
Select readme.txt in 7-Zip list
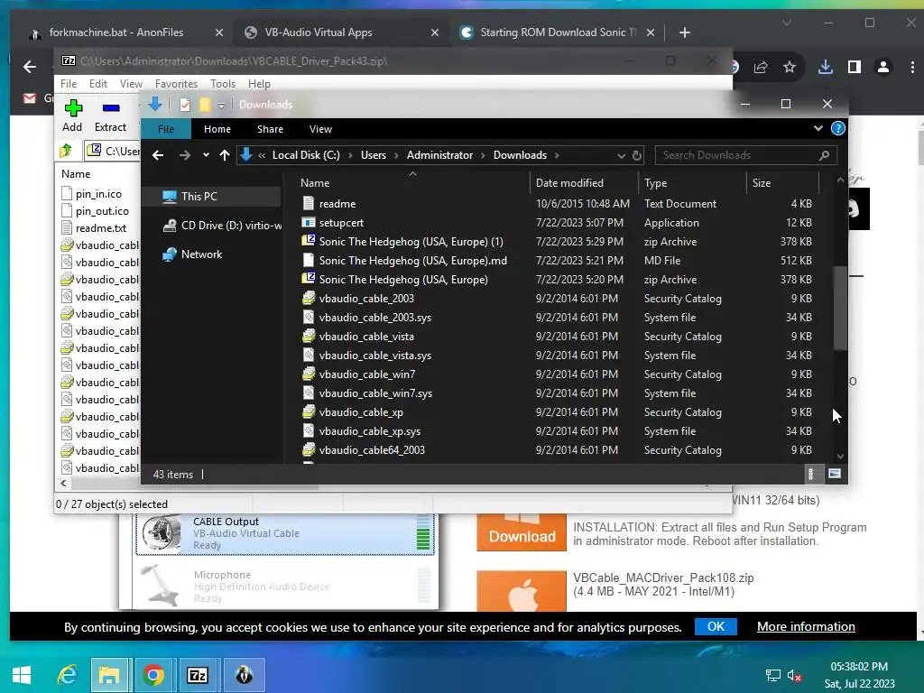pos(100,228)
